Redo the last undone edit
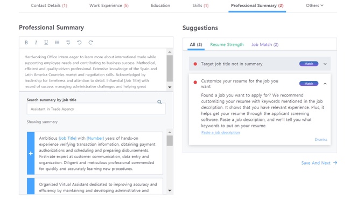Image resolution: width=350 pixels, height=205 pixels. 90,43
